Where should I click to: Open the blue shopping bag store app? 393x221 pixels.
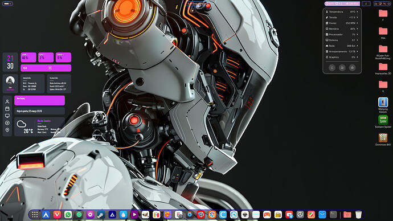322,215
